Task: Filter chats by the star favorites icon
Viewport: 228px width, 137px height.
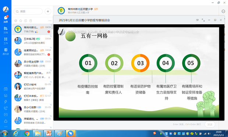Action: click(21, 21)
